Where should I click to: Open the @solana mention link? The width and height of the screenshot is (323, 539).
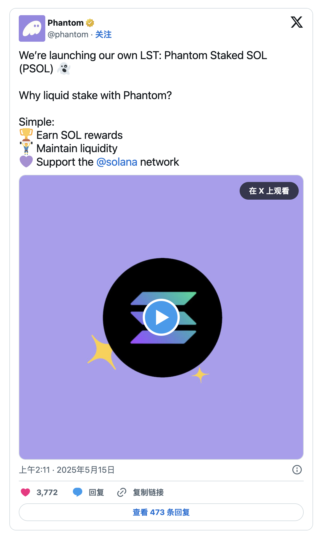point(117,162)
